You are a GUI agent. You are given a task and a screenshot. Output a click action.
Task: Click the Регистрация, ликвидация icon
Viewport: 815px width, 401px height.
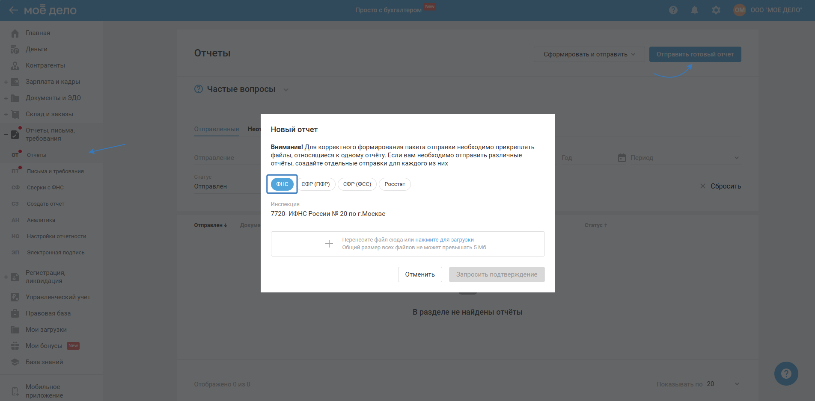[x=15, y=277]
